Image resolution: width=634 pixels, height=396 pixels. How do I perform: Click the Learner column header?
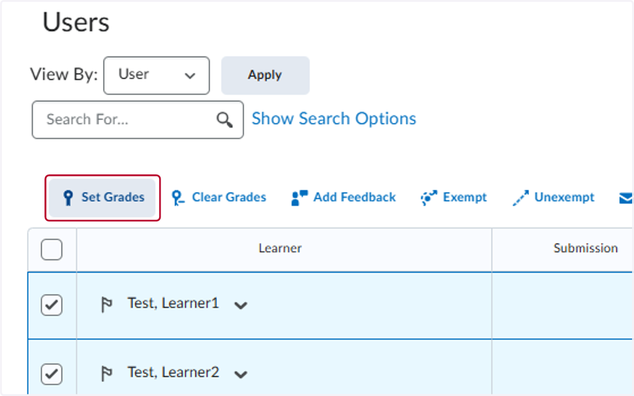(x=280, y=248)
